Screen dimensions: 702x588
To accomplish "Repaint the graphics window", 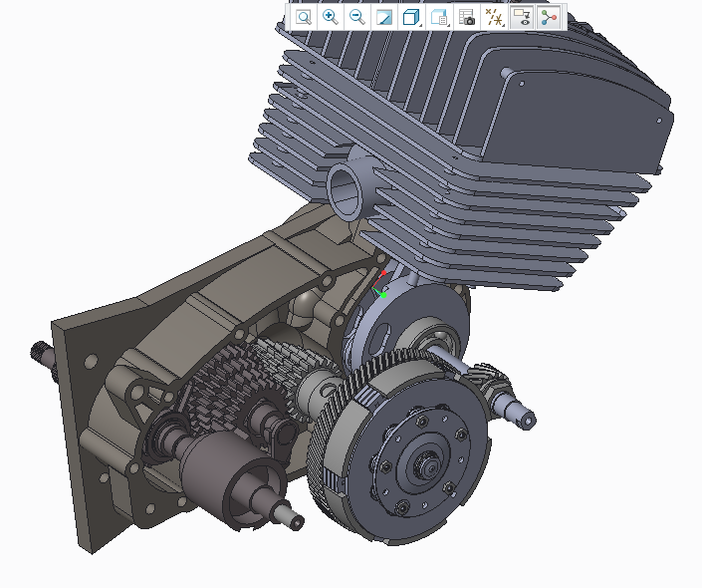I will click(384, 18).
